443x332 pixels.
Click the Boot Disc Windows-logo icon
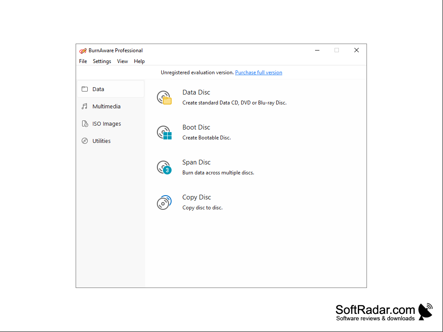[x=164, y=133]
